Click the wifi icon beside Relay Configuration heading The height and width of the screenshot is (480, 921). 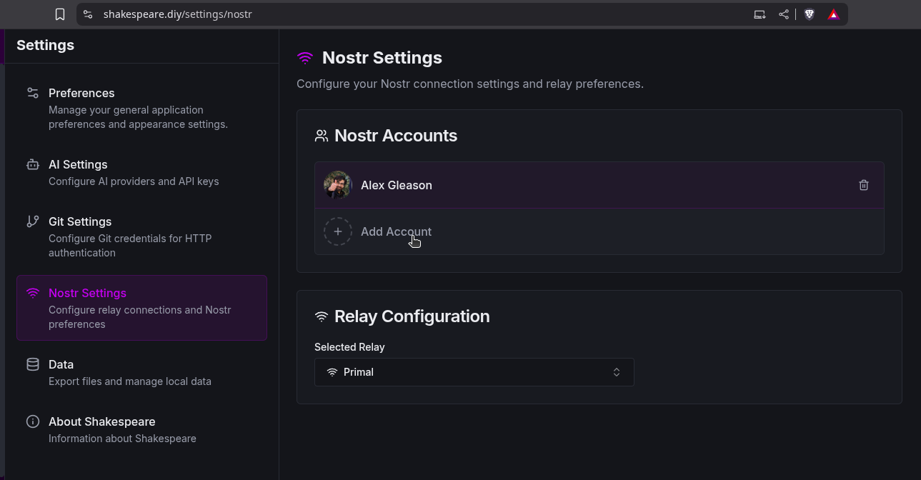click(x=322, y=316)
